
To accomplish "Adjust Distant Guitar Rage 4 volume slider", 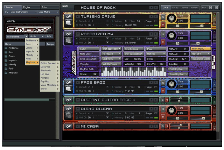I will [179, 98].
